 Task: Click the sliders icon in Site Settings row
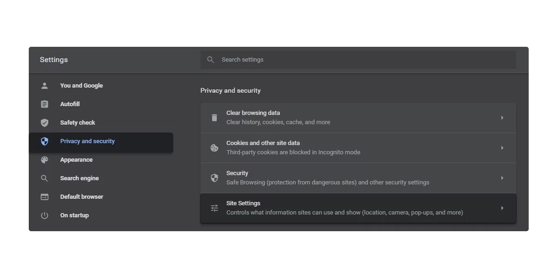[214, 208]
